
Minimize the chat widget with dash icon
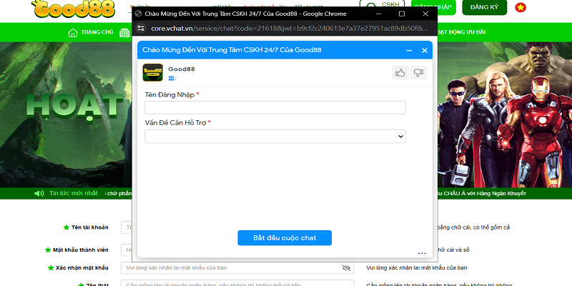click(409, 51)
